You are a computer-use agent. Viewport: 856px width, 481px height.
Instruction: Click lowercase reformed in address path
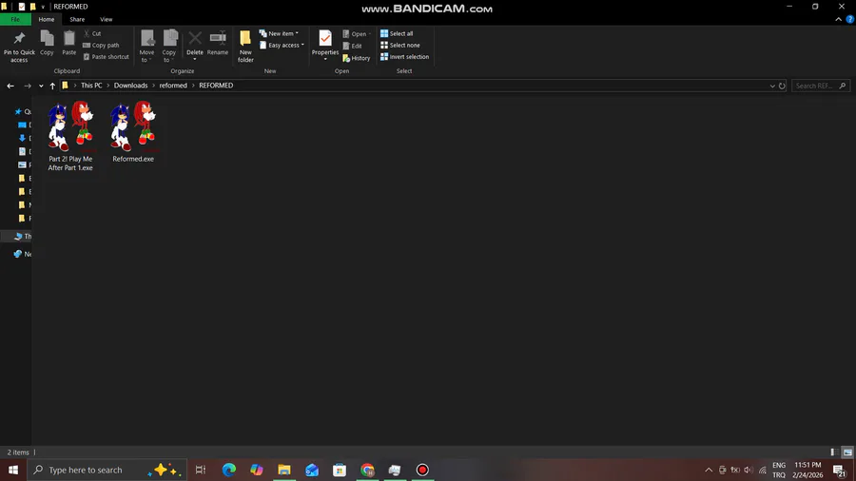173,86
